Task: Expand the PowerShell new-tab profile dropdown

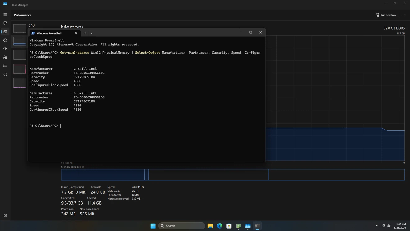Action: pyautogui.click(x=92, y=33)
